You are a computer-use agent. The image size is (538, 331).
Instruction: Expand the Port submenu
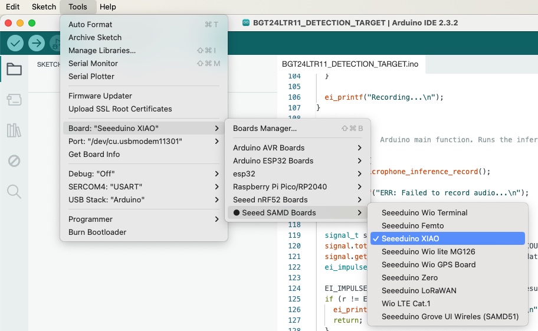[144, 142]
